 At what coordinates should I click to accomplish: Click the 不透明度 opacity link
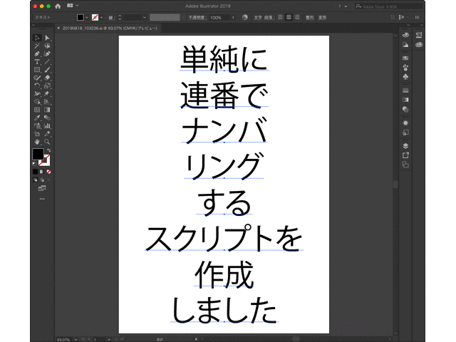pos(197,18)
